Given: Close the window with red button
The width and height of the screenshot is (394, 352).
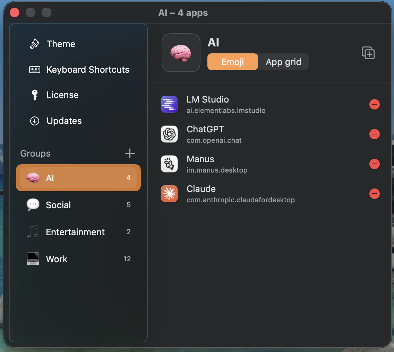Looking at the screenshot, I should [15, 12].
